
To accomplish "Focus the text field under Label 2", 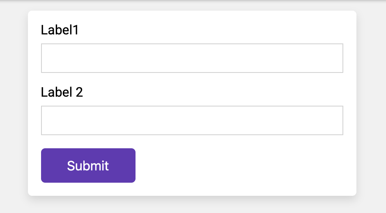I will tap(192, 120).
